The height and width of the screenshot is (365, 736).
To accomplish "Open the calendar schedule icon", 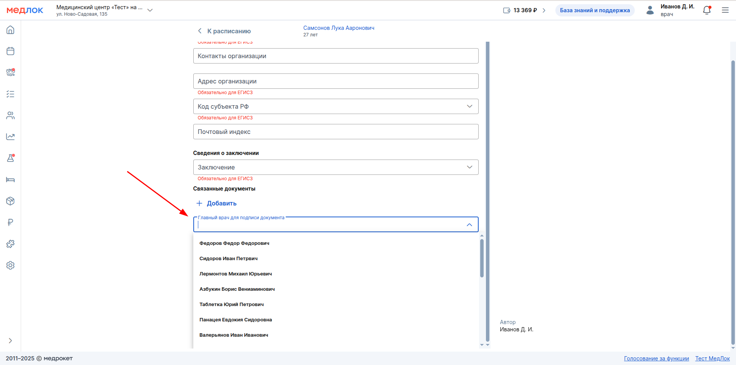I will click(10, 51).
